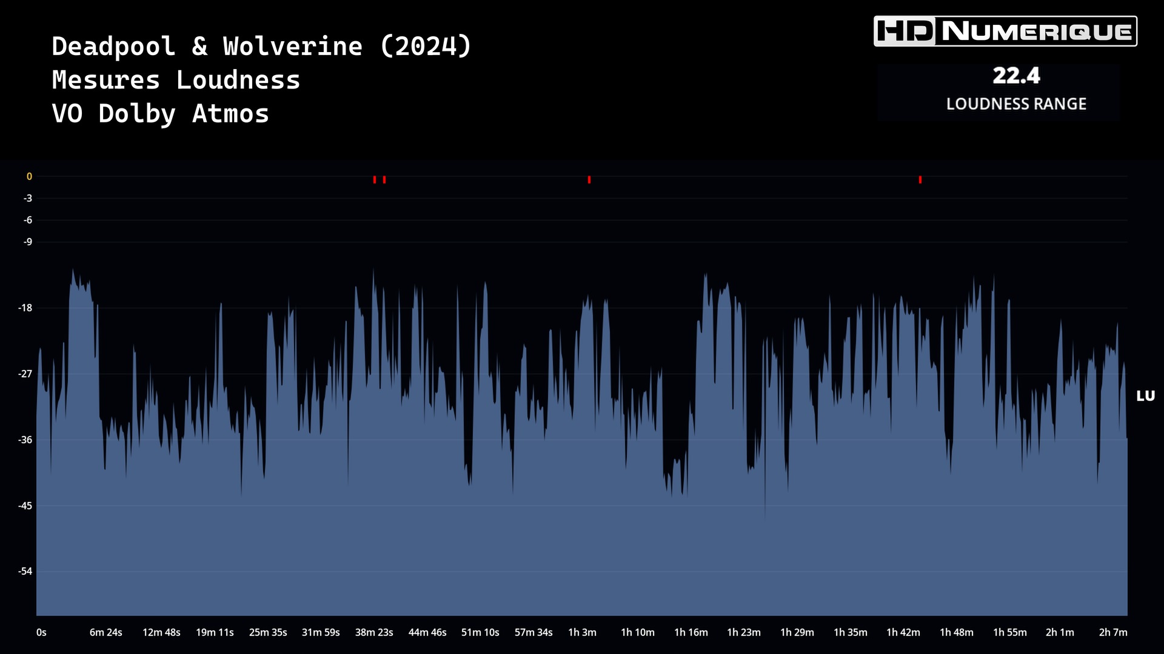Click the 1h 48m time label
Image resolution: width=1164 pixels, height=654 pixels.
click(957, 632)
